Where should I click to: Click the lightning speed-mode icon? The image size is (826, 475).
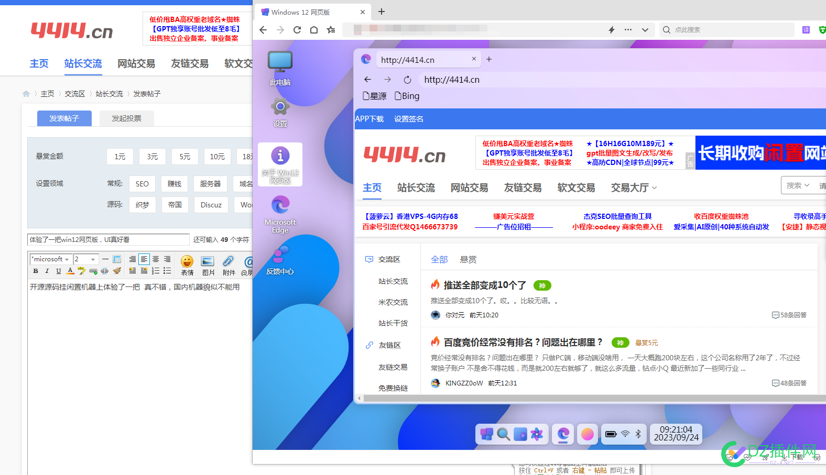(611, 30)
